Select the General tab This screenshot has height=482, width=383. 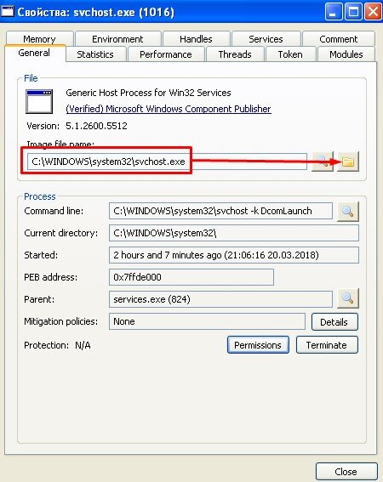[x=34, y=53]
